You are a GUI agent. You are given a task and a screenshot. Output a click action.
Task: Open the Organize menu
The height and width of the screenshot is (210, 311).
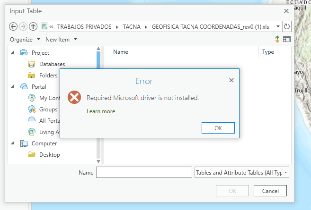click(25, 40)
